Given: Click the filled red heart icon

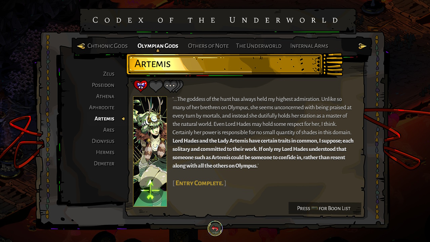Looking at the screenshot, I should (141, 86).
